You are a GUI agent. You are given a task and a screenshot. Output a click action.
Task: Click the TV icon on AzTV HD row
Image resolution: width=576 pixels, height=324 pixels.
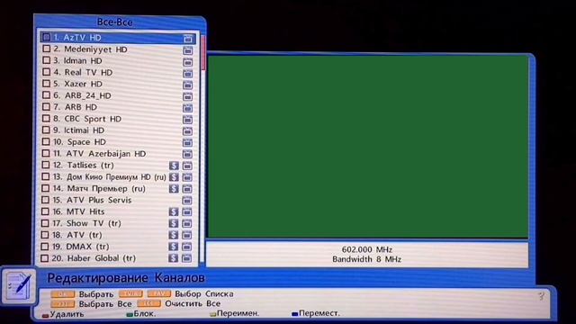point(188,38)
